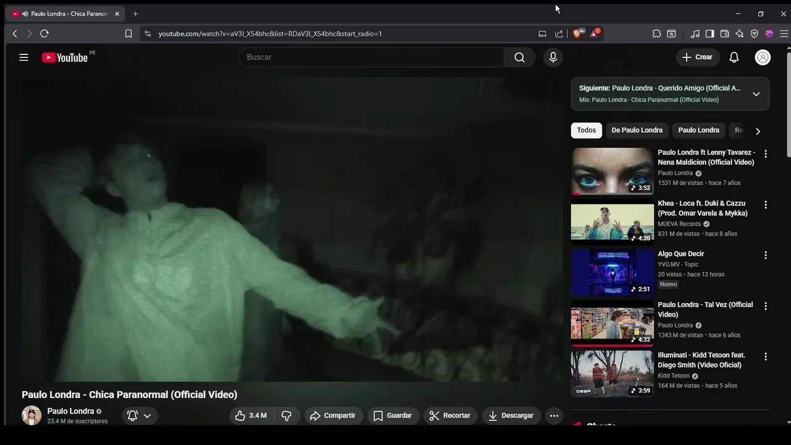Image resolution: width=791 pixels, height=445 pixels.
Task: Open Brave Rewards triangle icon
Action: point(594,33)
